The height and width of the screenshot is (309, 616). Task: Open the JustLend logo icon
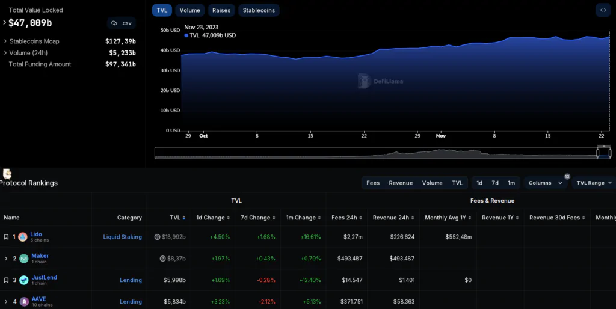[24, 280]
